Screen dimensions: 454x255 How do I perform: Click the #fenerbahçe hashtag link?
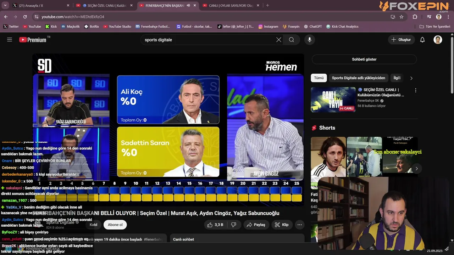click(x=153, y=239)
